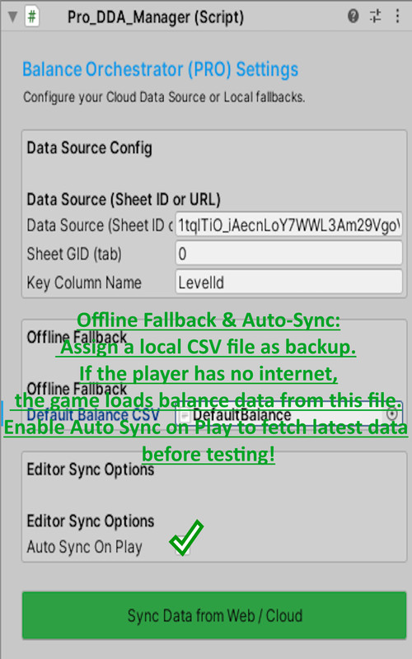Collapse the Pro_DDA_Manager component foldout arrow

(12, 16)
